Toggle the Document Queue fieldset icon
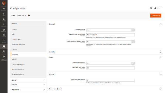Image resolution: width=165 pixels, height=93 pixels. (160, 89)
